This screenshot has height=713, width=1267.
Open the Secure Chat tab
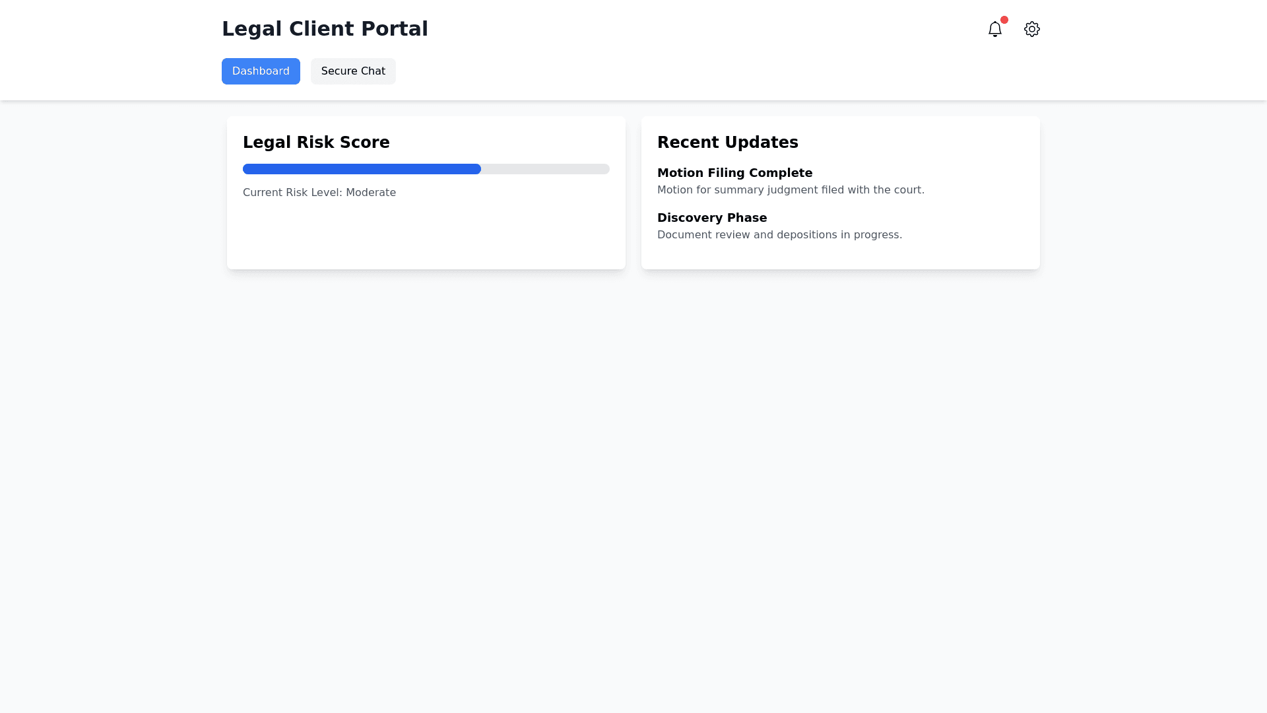353,71
